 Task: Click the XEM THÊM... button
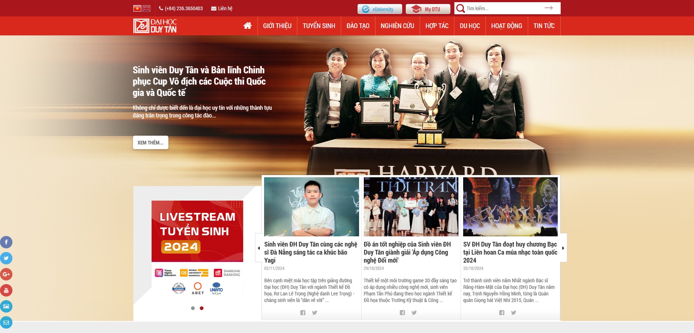(150, 143)
